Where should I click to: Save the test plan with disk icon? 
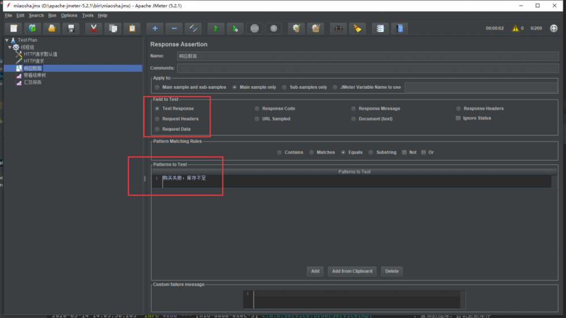point(71,28)
